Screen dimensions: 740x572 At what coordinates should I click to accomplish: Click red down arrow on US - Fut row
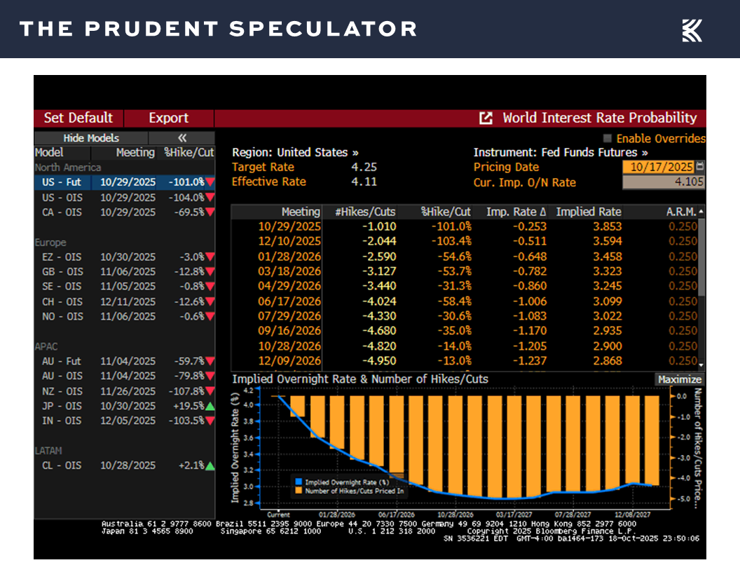pyautogui.click(x=210, y=182)
